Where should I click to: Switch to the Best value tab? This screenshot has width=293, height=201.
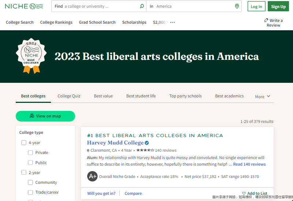pyautogui.click(x=103, y=96)
